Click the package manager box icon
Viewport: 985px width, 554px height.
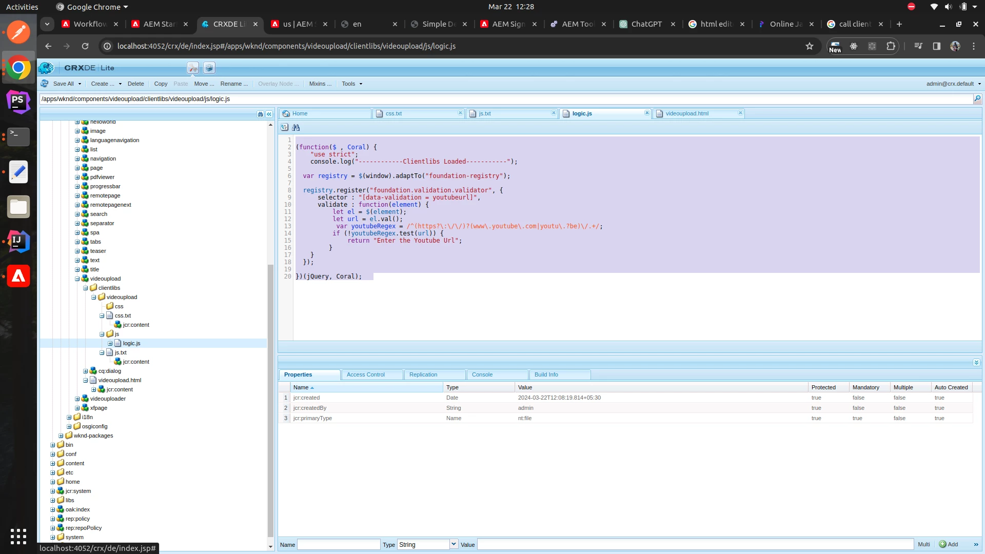(209, 68)
